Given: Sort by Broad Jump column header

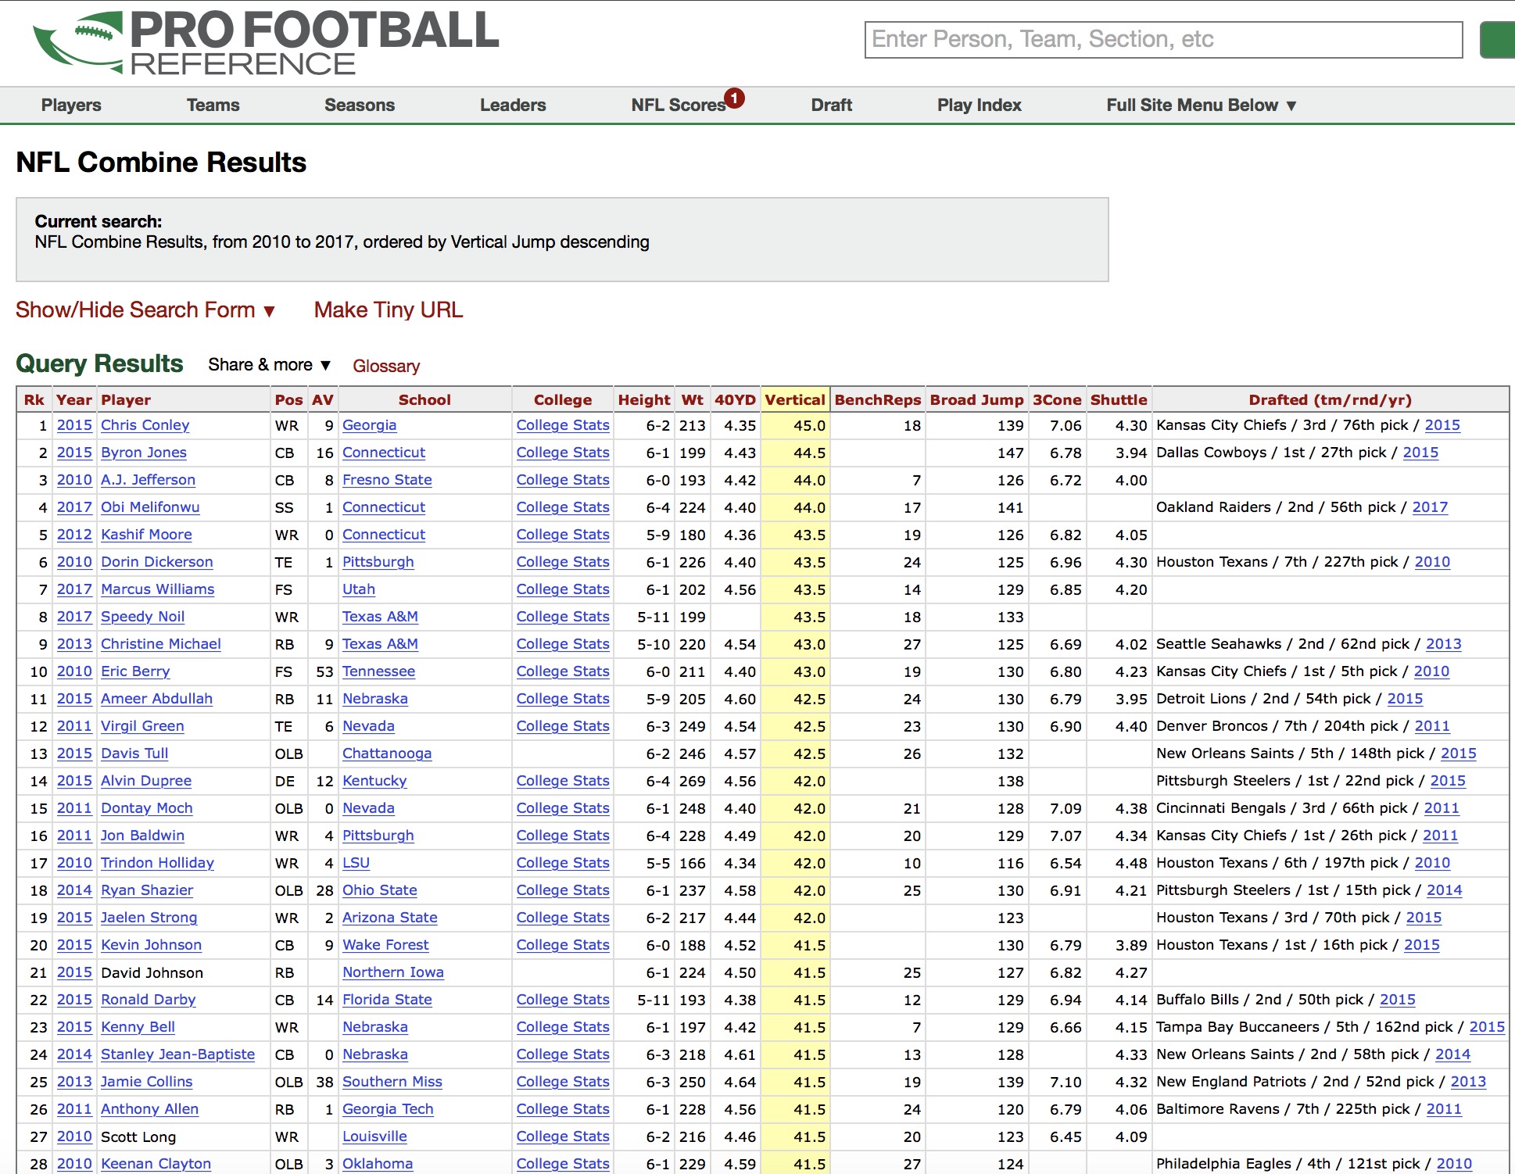Looking at the screenshot, I should point(976,399).
